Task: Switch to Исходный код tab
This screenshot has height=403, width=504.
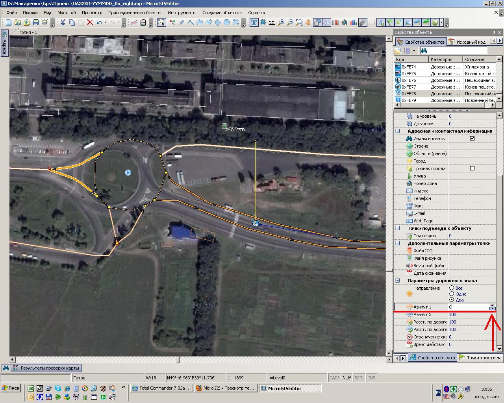Action: click(467, 42)
